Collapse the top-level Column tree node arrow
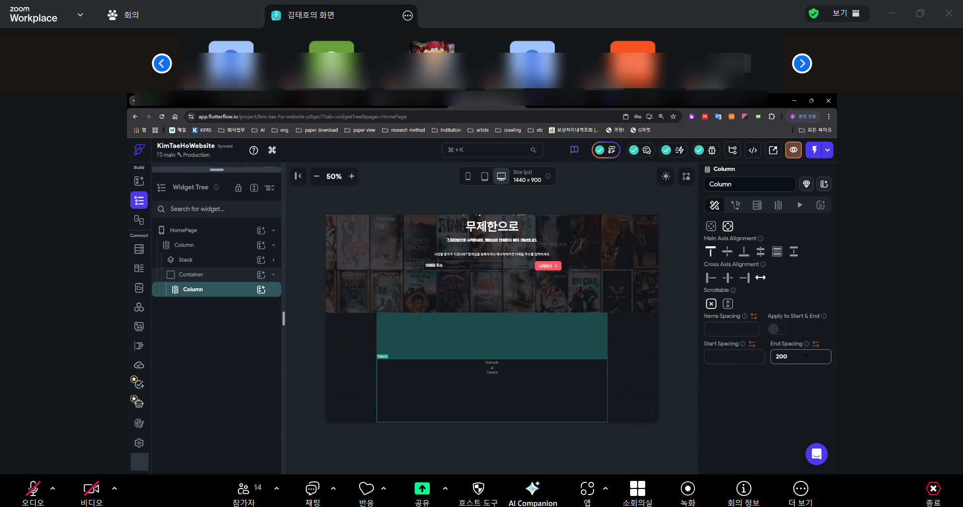 (x=274, y=245)
